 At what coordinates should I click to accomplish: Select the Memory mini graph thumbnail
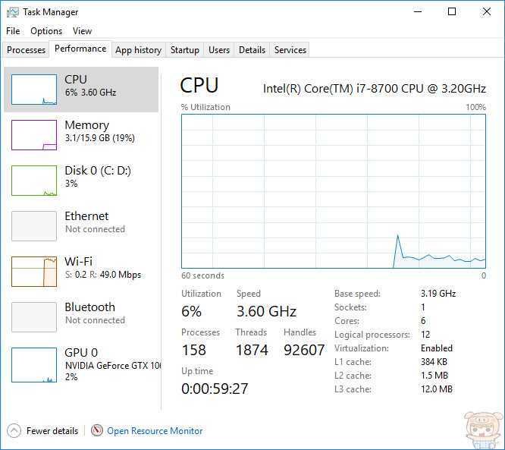coord(34,135)
